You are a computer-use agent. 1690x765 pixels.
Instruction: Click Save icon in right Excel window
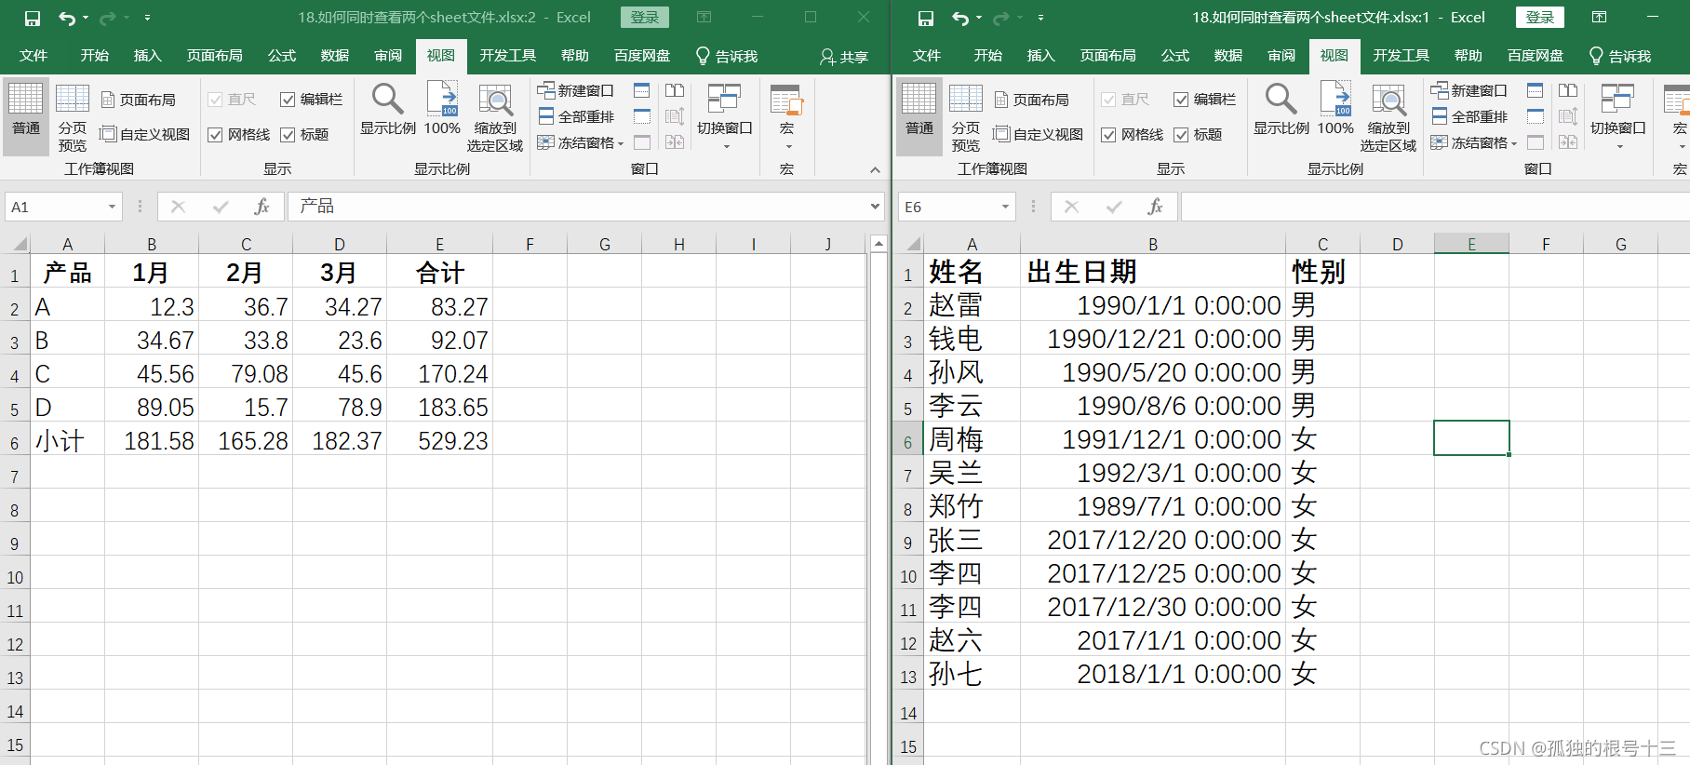926,18
